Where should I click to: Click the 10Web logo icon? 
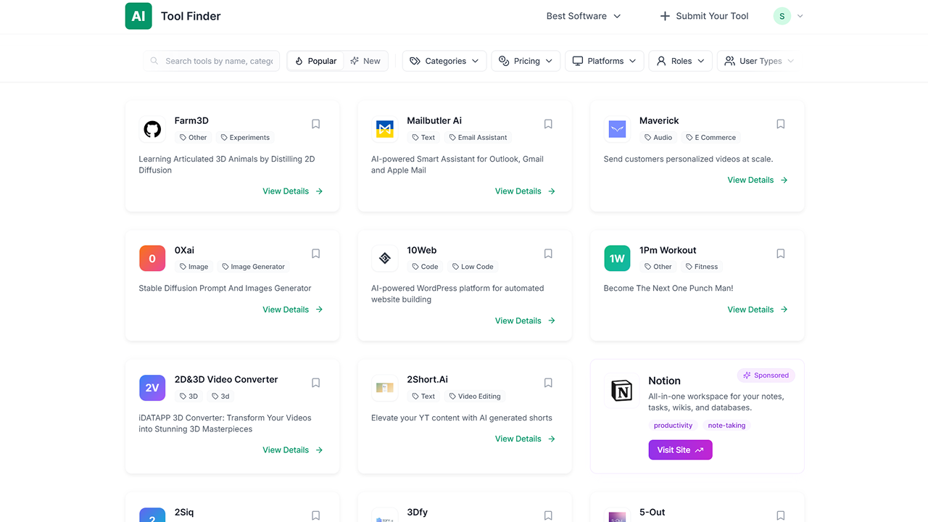point(385,259)
